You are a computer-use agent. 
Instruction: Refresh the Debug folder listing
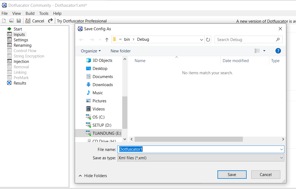click(x=208, y=40)
